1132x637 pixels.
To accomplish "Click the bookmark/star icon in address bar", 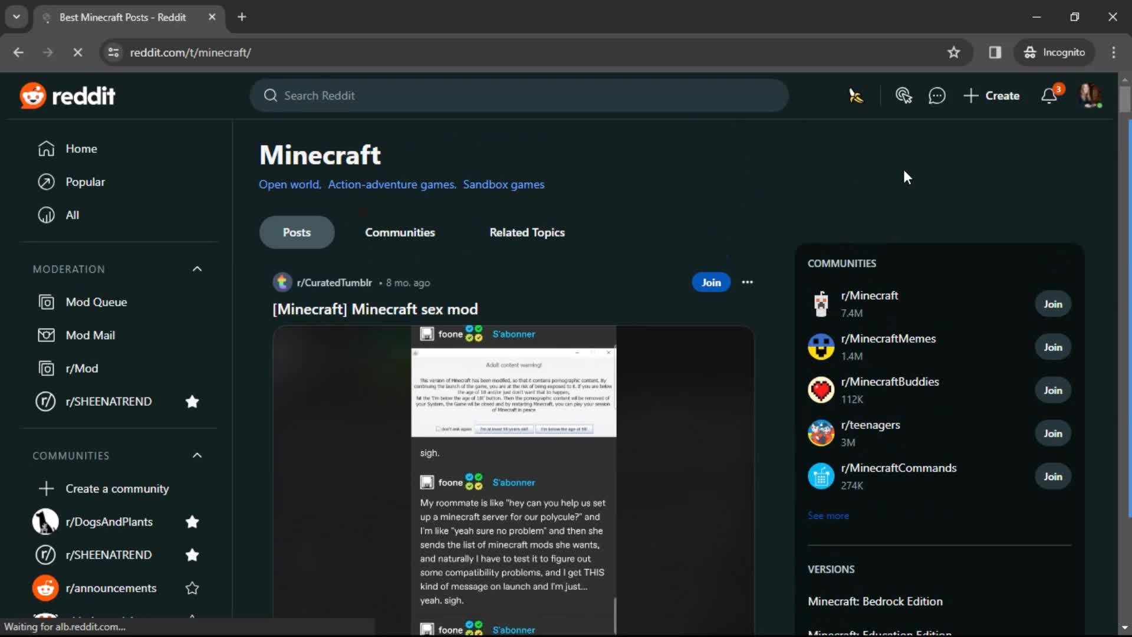I will point(954,52).
